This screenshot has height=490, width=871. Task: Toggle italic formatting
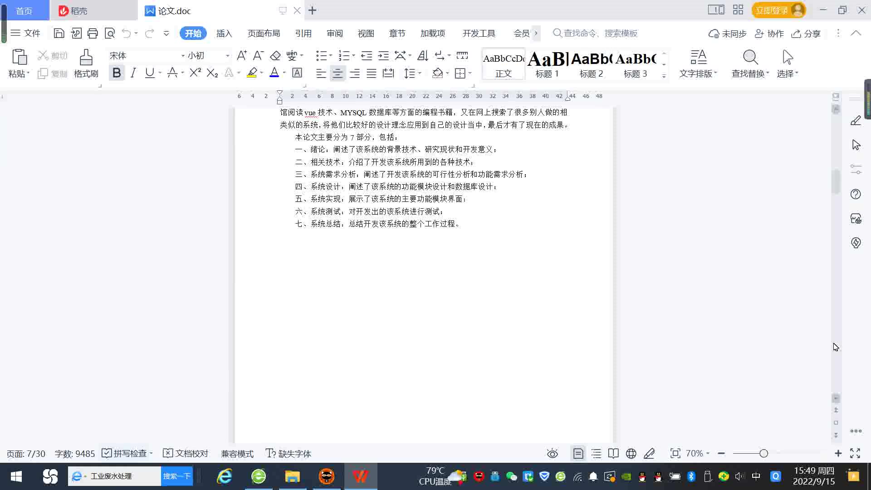pos(133,73)
